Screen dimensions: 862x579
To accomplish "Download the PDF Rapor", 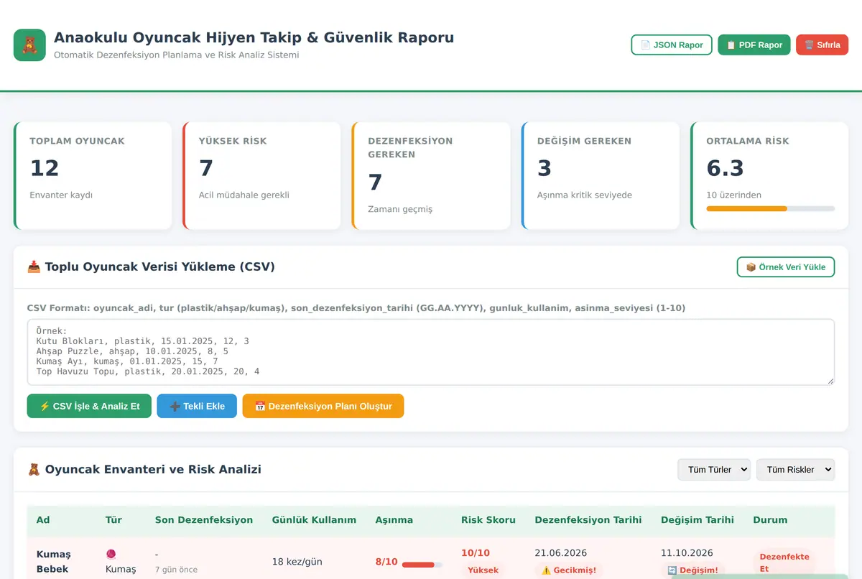I will pyautogui.click(x=754, y=45).
